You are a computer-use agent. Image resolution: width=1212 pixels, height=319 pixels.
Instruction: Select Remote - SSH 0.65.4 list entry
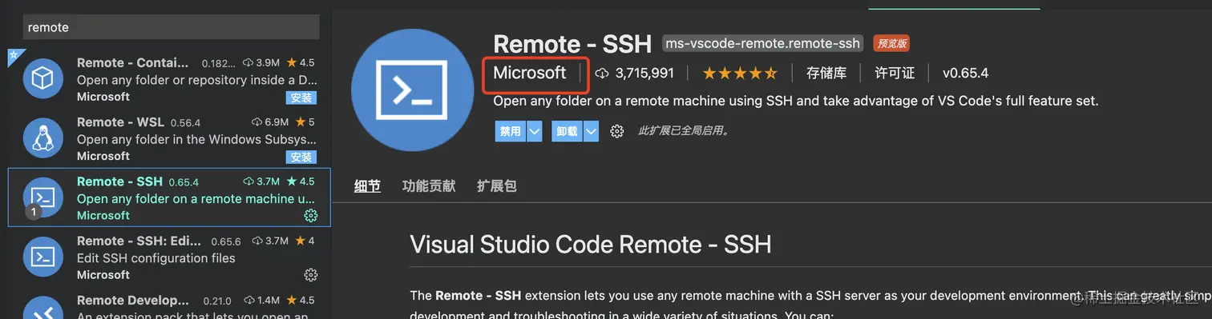[169, 197]
